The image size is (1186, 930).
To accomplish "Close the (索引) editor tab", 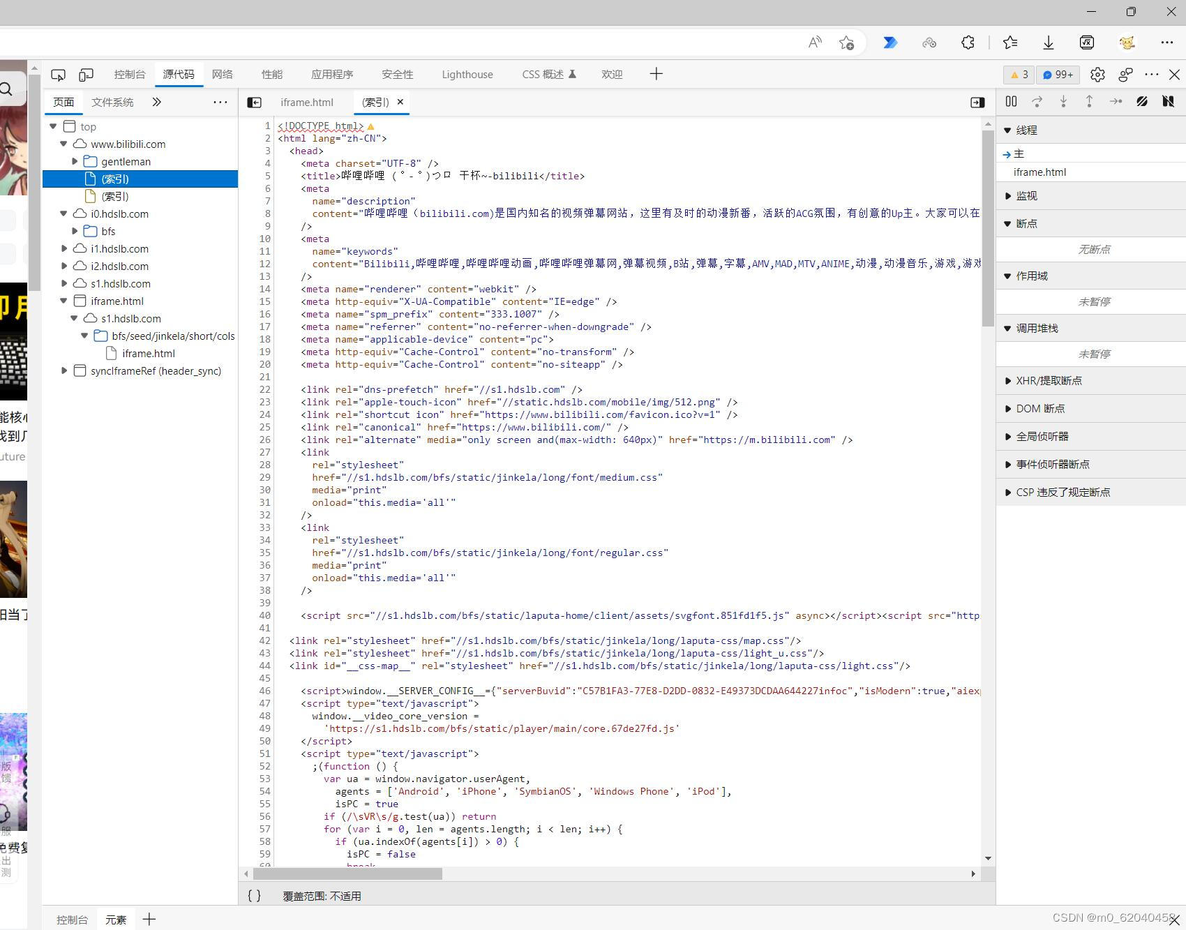I will 400,102.
